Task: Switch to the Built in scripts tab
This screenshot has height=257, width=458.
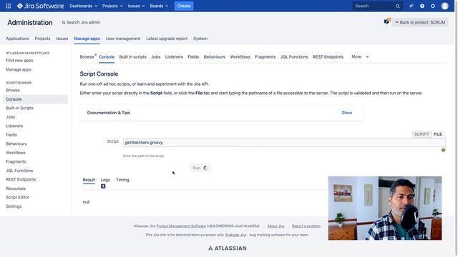Action: [132, 57]
